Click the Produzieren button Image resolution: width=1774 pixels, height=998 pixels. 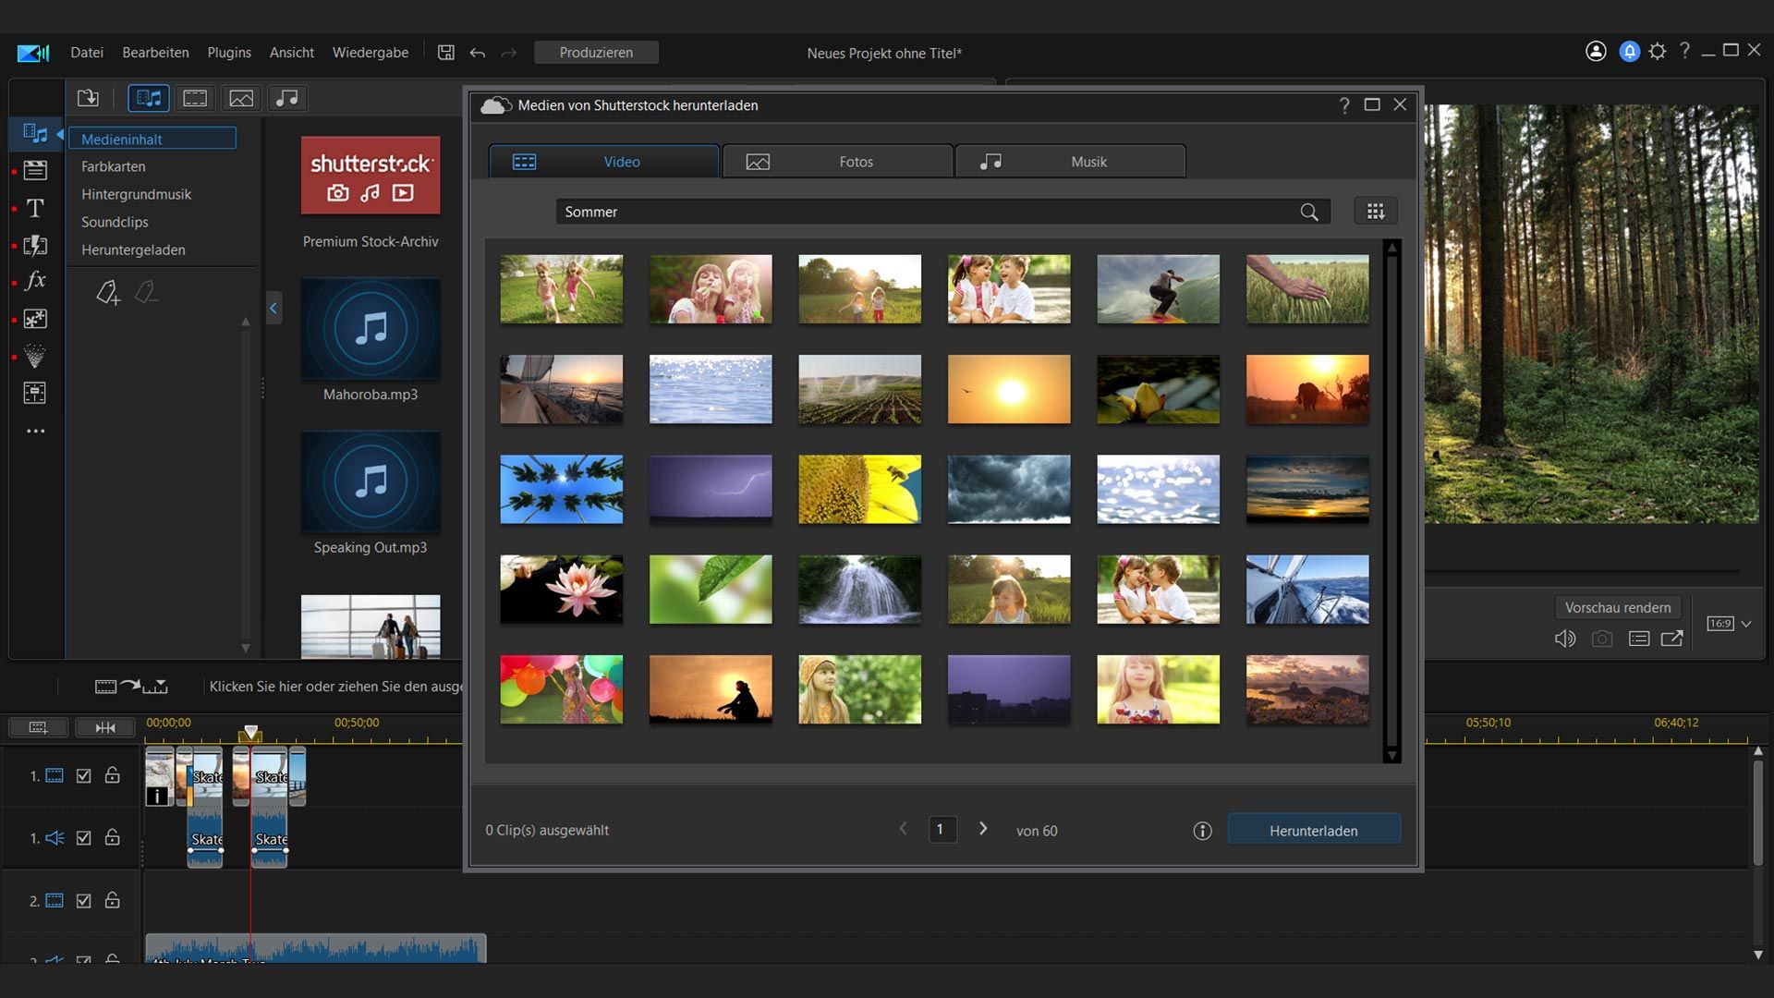pos(596,53)
